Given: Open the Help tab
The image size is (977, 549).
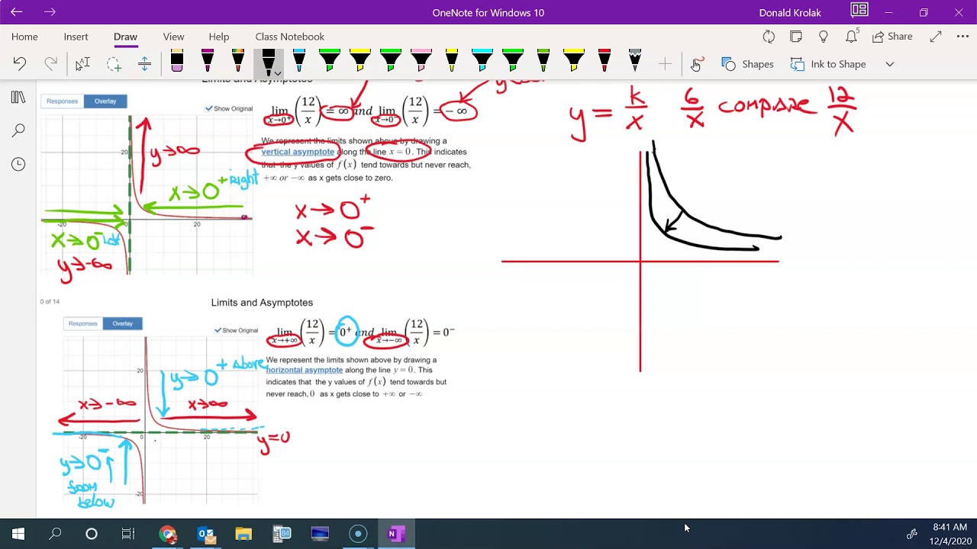Looking at the screenshot, I should point(219,37).
